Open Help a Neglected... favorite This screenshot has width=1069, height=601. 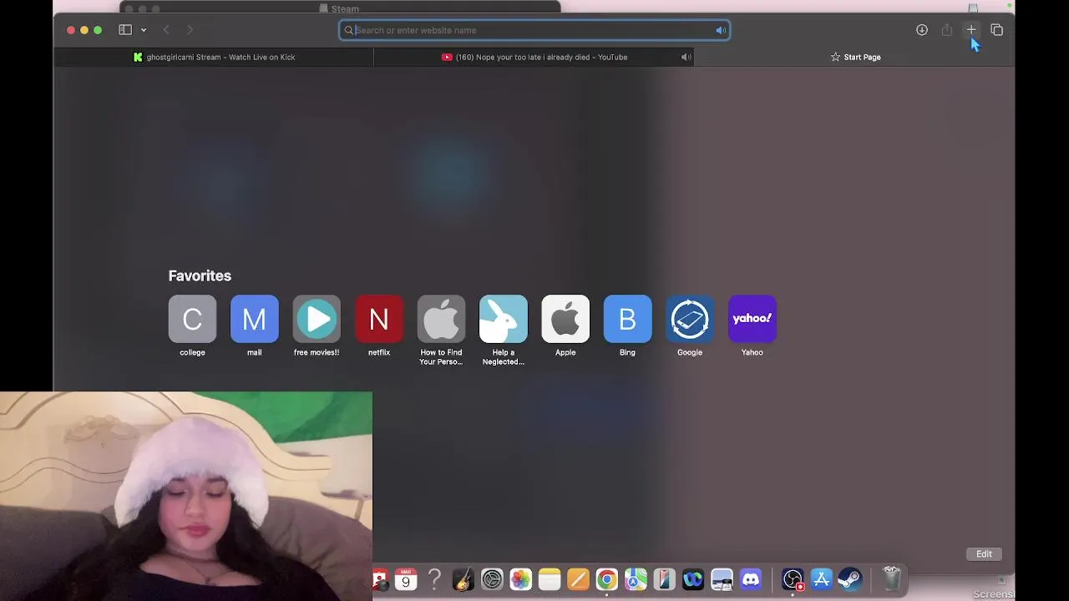click(503, 330)
